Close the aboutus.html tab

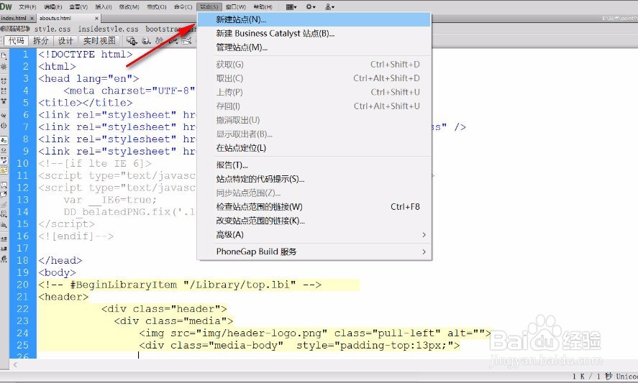click(96, 18)
